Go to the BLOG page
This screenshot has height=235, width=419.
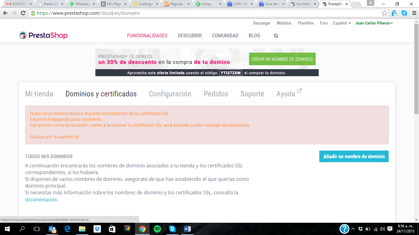coord(254,36)
